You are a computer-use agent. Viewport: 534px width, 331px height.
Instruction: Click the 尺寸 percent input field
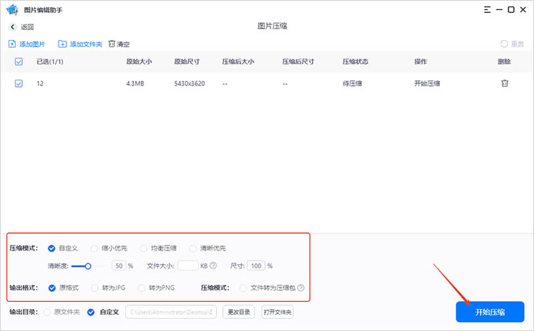pyautogui.click(x=256, y=266)
